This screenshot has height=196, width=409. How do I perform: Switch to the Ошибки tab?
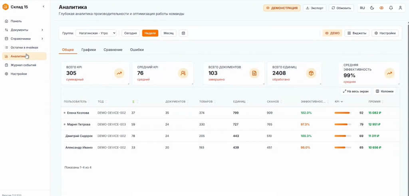click(x=137, y=50)
